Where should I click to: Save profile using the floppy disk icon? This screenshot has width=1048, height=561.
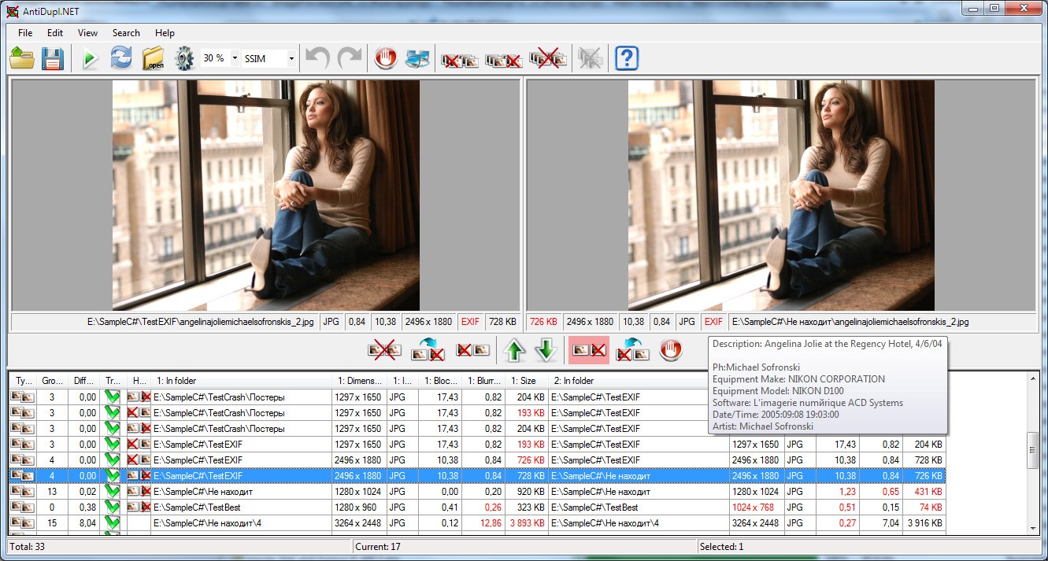(52, 59)
